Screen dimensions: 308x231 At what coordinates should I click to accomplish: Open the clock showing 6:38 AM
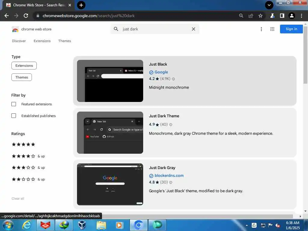pyautogui.click(x=293, y=225)
